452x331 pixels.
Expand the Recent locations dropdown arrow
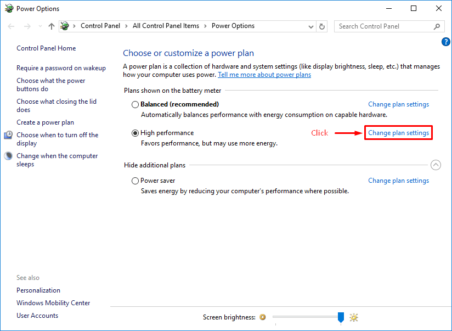39,26
